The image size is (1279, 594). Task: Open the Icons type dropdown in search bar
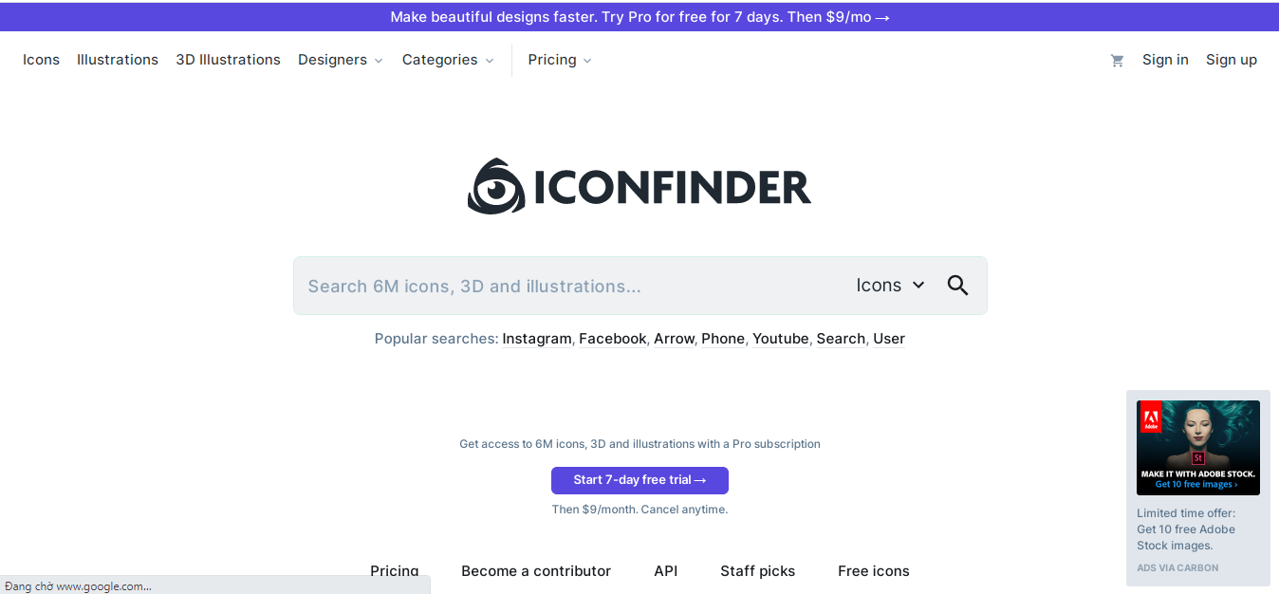889,286
